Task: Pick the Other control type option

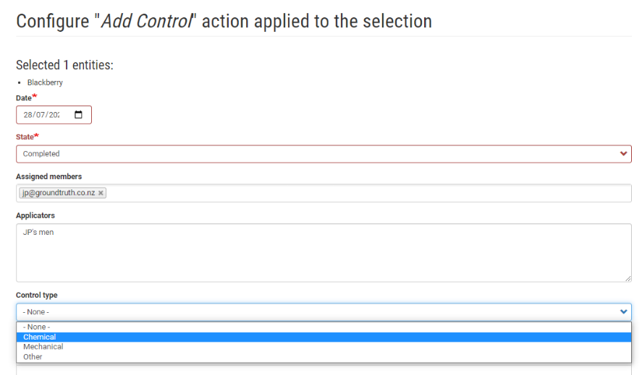Action: 324,357
